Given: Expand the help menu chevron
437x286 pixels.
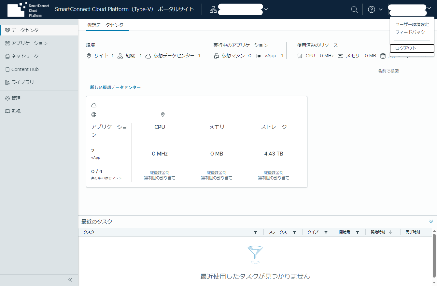Looking at the screenshot, I should click(380, 9).
